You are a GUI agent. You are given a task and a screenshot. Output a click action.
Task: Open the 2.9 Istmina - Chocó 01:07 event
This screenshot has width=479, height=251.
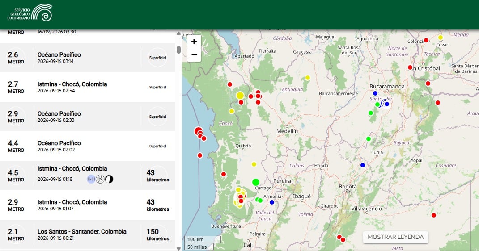[x=88, y=205]
